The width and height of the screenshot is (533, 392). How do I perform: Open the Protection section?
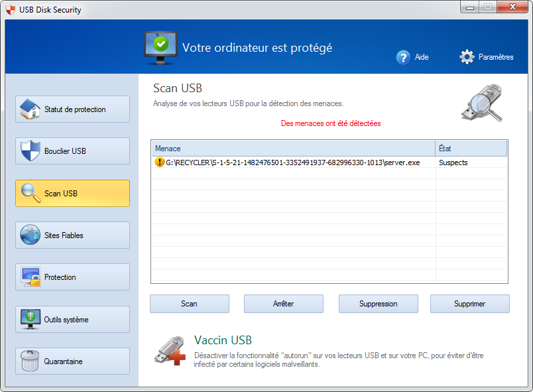(72, 277)
